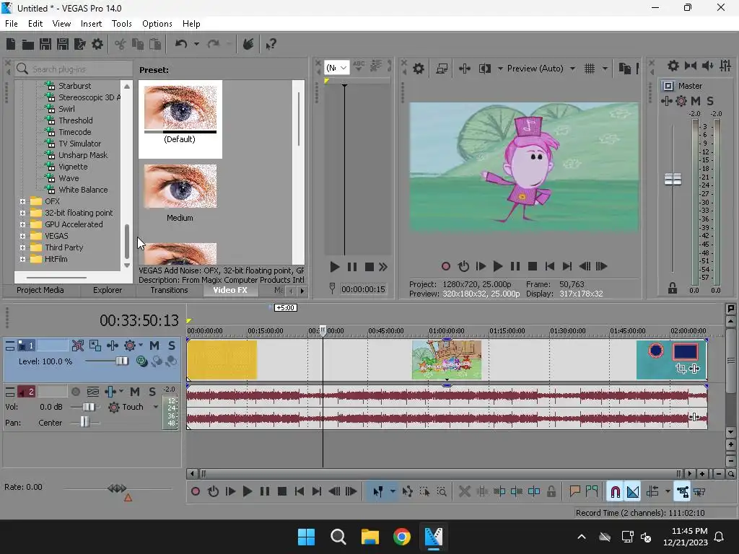Screen dimensions: 739x554
Task: Switch to Project Media tab
Action: [x=40, y=290]
